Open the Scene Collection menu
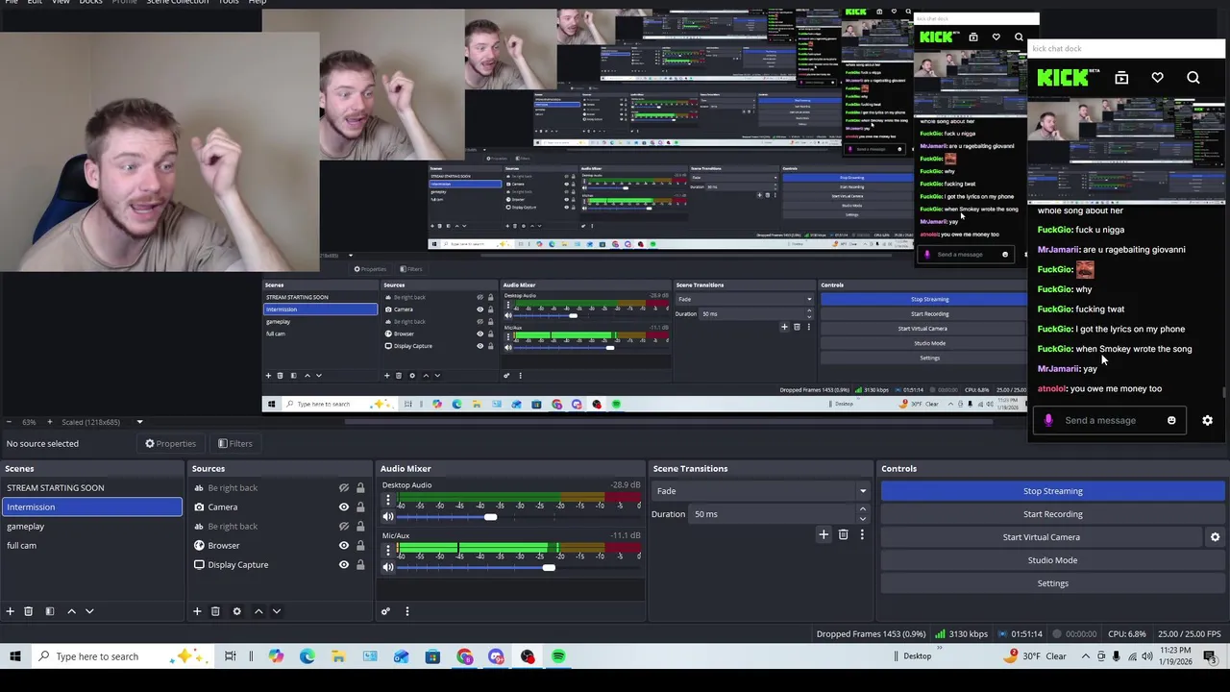The height and width of the screenshot is (692, 1230). click(x=177, y=2)
